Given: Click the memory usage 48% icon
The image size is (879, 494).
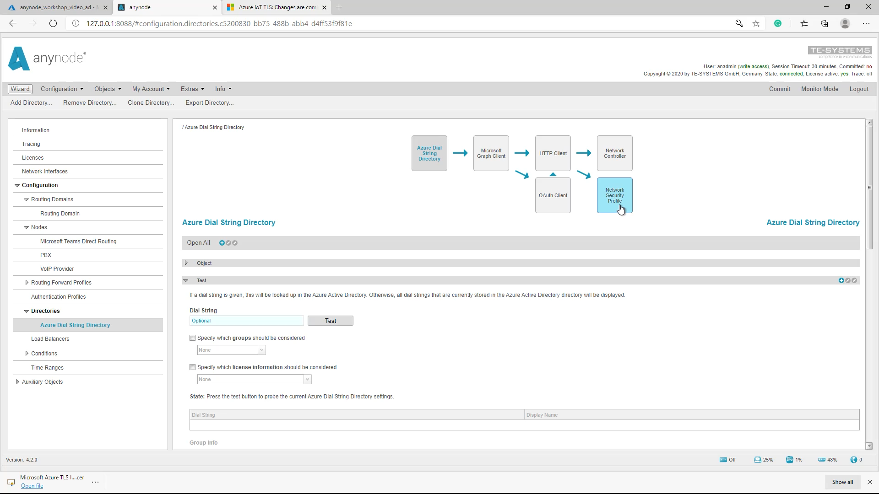Looking at the screenshot, I should [822, 460].
